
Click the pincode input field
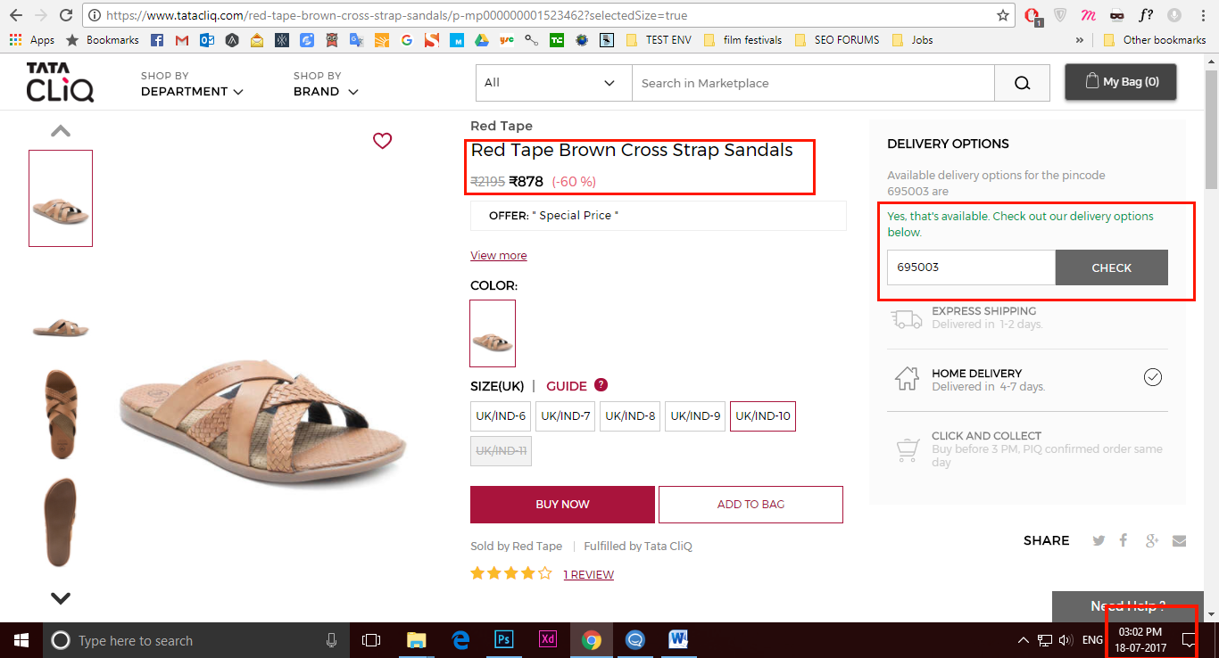click(x=971, y=267)
